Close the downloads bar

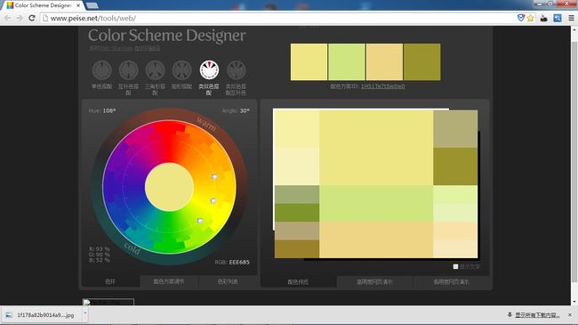tap(570, 315)
